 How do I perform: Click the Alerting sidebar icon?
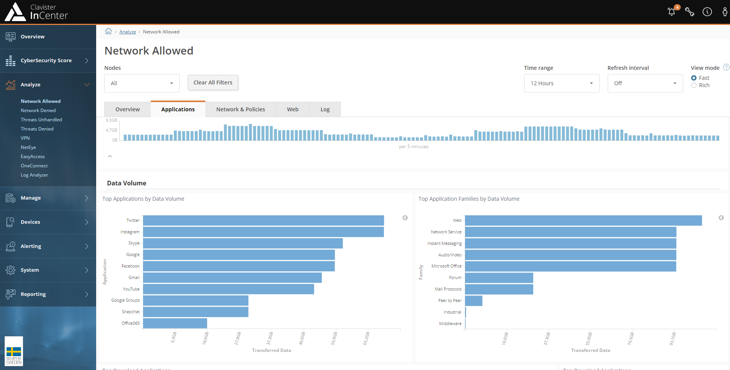(11, 246)
